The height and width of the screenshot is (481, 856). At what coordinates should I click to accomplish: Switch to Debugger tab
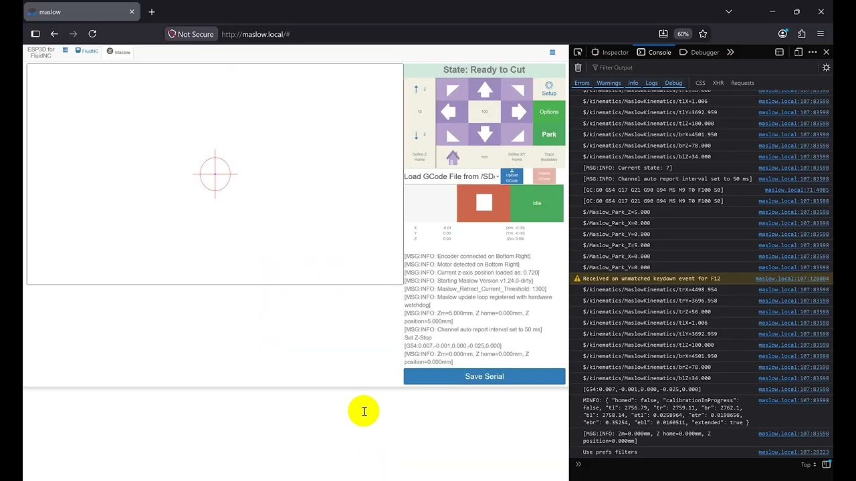pos(700,52)
